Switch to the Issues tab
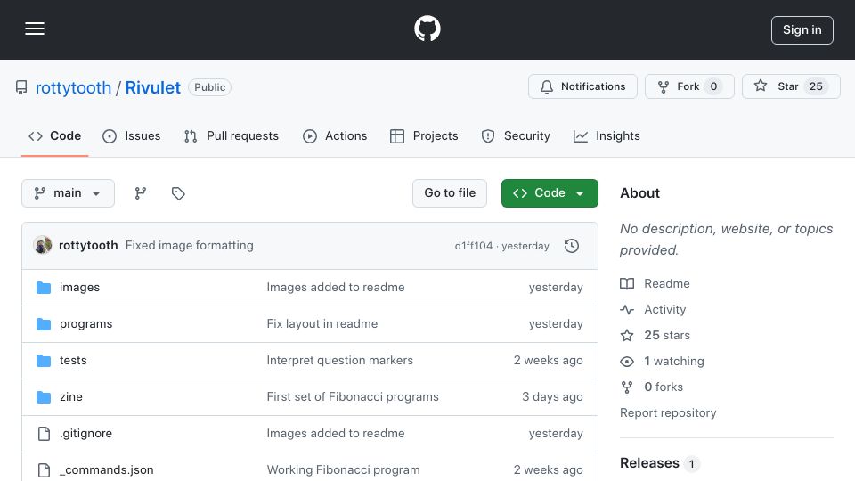This screenshot has height=481, width=855. [132, 135]
